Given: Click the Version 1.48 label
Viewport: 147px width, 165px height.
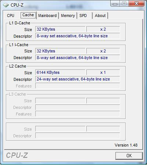Looking at the screenshot, I should pos(126,145).
